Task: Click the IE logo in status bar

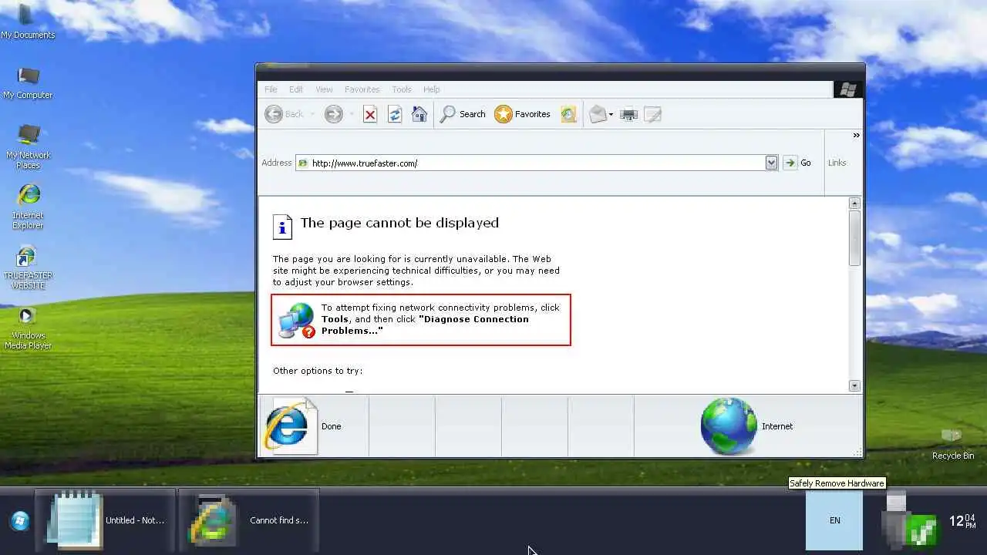Action: point(289,426)
